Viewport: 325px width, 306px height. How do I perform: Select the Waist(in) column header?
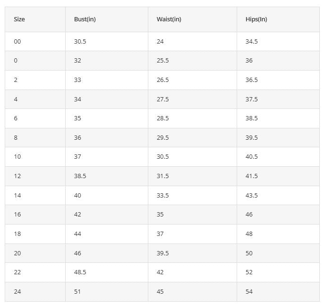[169, 19]
